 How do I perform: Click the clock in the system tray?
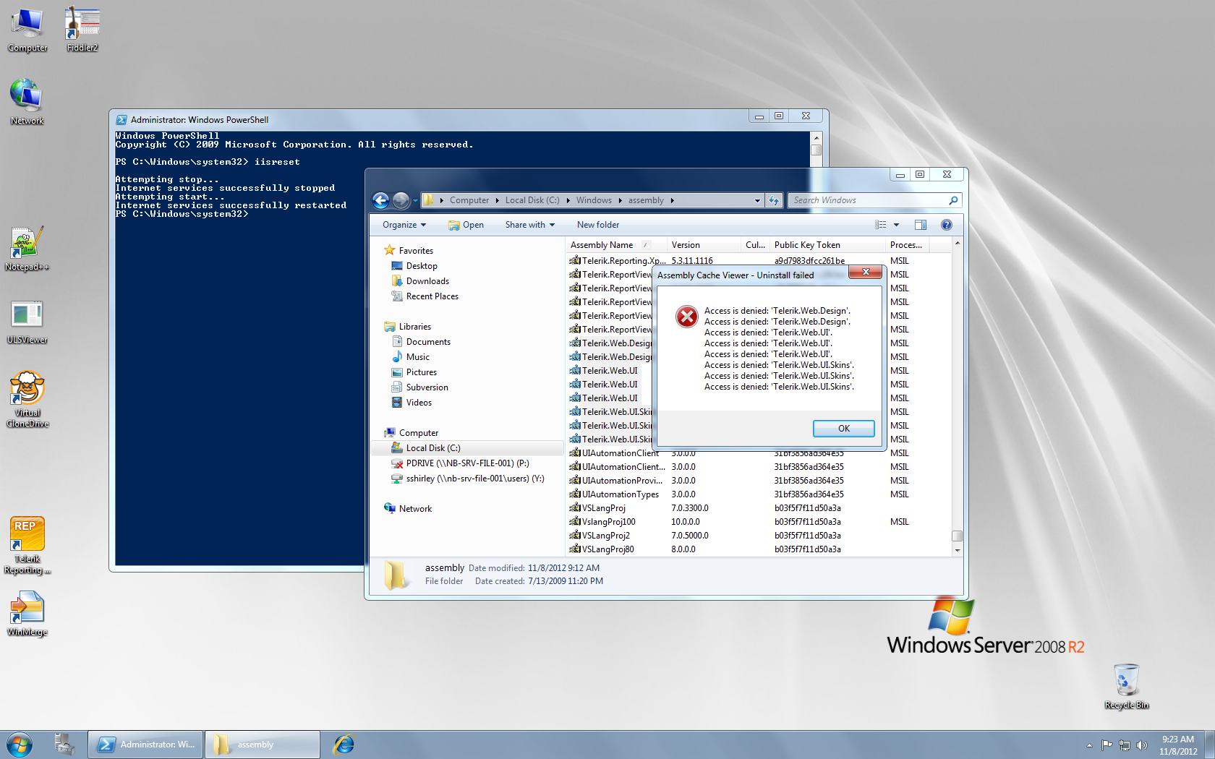pos(1178,745)
